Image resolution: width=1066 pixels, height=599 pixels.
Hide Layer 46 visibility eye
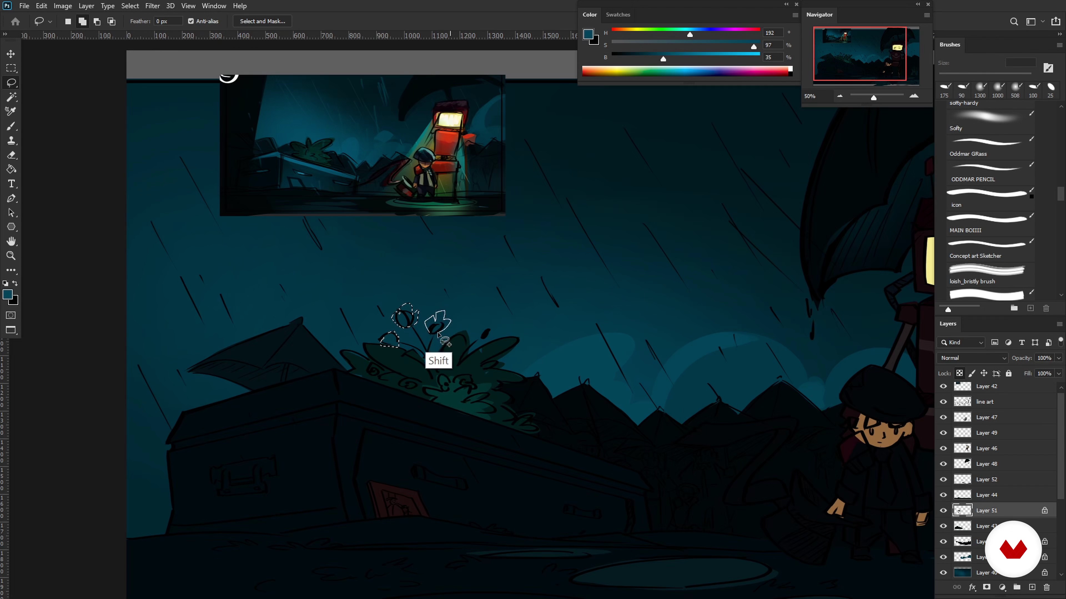pyautogui.click(x=944, y=448)
